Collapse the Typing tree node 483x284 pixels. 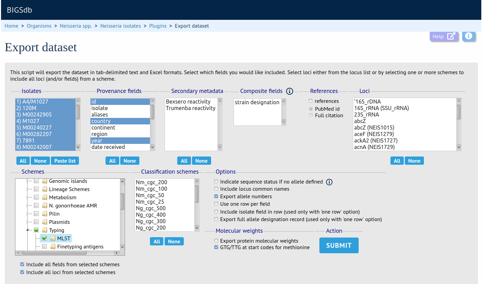[27, 230]
